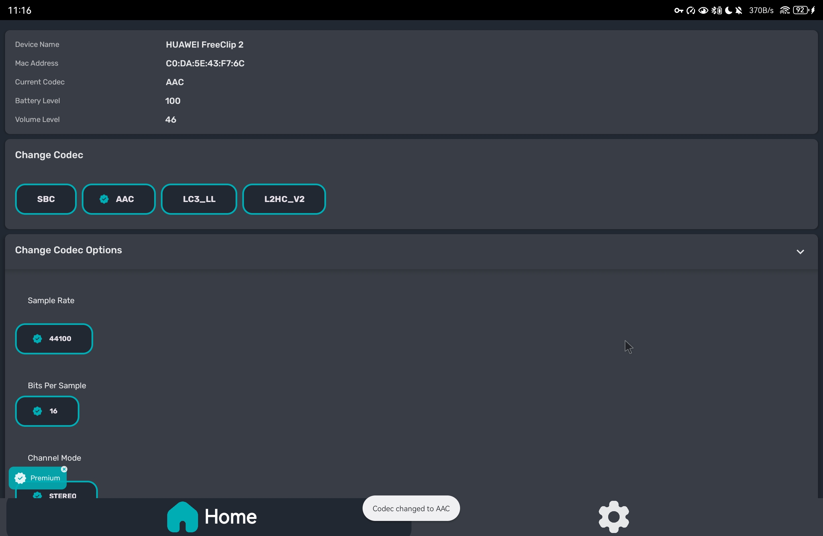Click the Premium checkmark badge icon
Viewport: 823px width, 536px height.
[20, 478]
